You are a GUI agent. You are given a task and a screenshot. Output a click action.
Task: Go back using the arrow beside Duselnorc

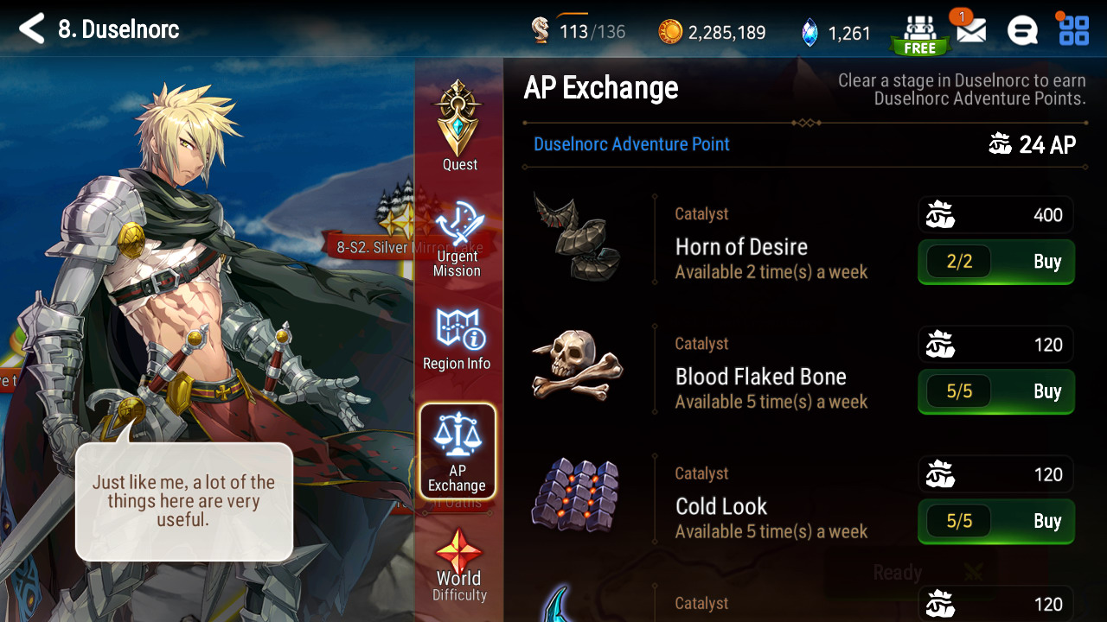31,29
